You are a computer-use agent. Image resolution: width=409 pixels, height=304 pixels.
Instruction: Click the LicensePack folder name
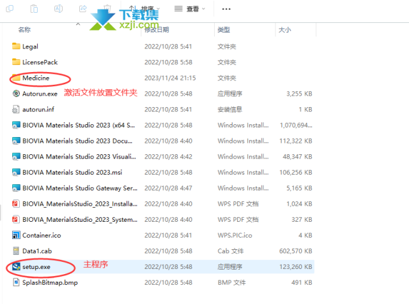pos(40,62)
